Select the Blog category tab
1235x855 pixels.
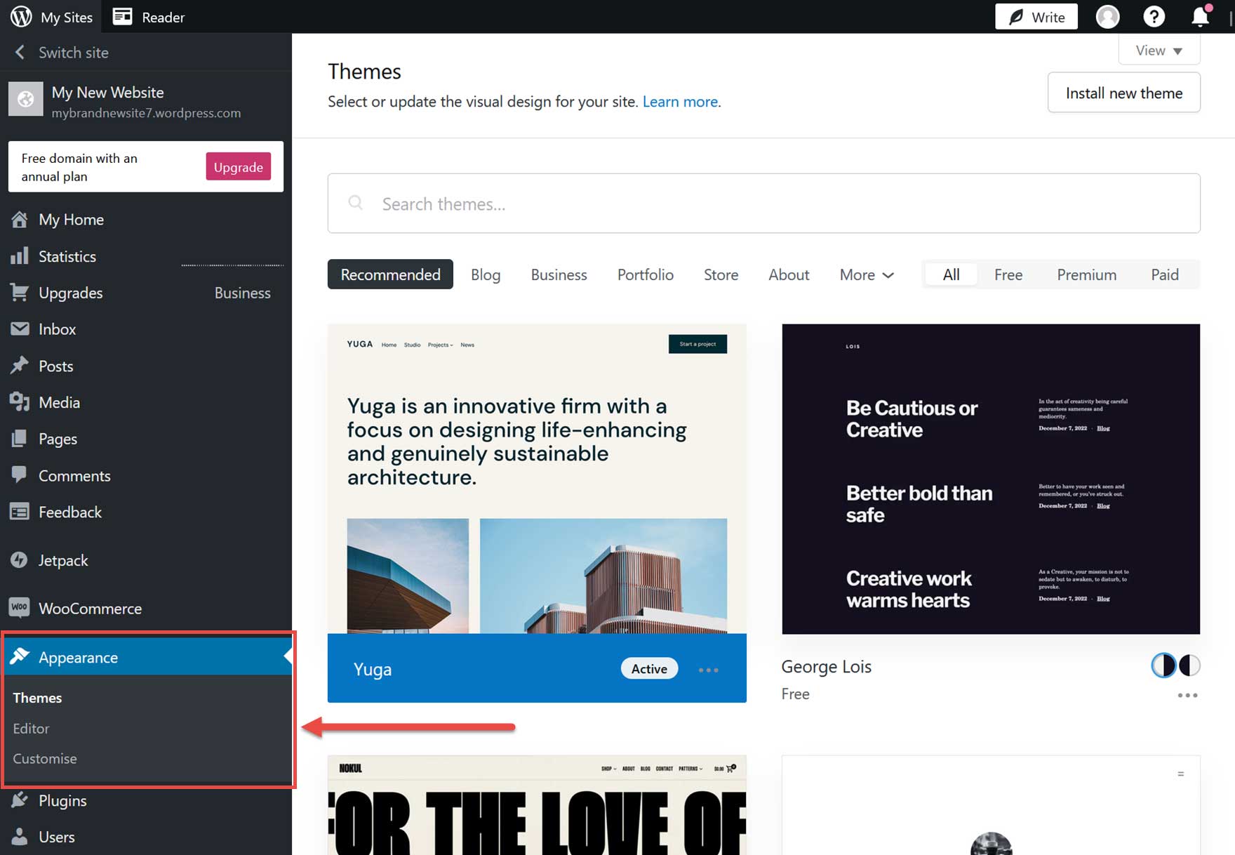click(x=486, y=274)
